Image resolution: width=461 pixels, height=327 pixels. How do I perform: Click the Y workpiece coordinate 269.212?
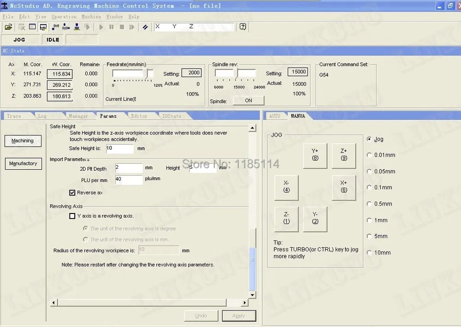tap(59, 85)
